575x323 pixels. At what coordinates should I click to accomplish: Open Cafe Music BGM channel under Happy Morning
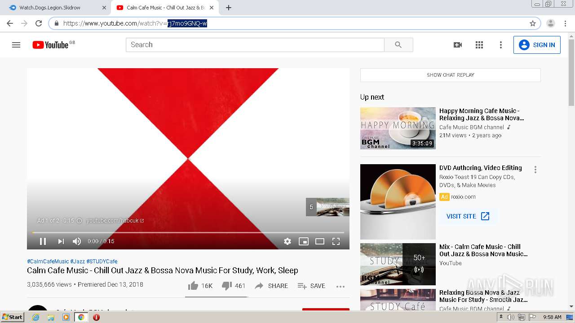[471, 127]
